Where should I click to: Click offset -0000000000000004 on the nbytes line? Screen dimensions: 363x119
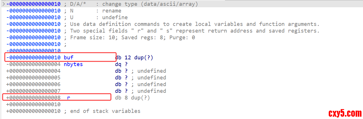(x=33, y=64)
